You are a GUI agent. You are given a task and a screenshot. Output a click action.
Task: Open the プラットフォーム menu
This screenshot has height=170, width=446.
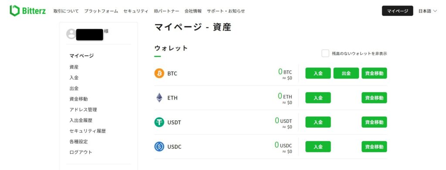point(101,11)
